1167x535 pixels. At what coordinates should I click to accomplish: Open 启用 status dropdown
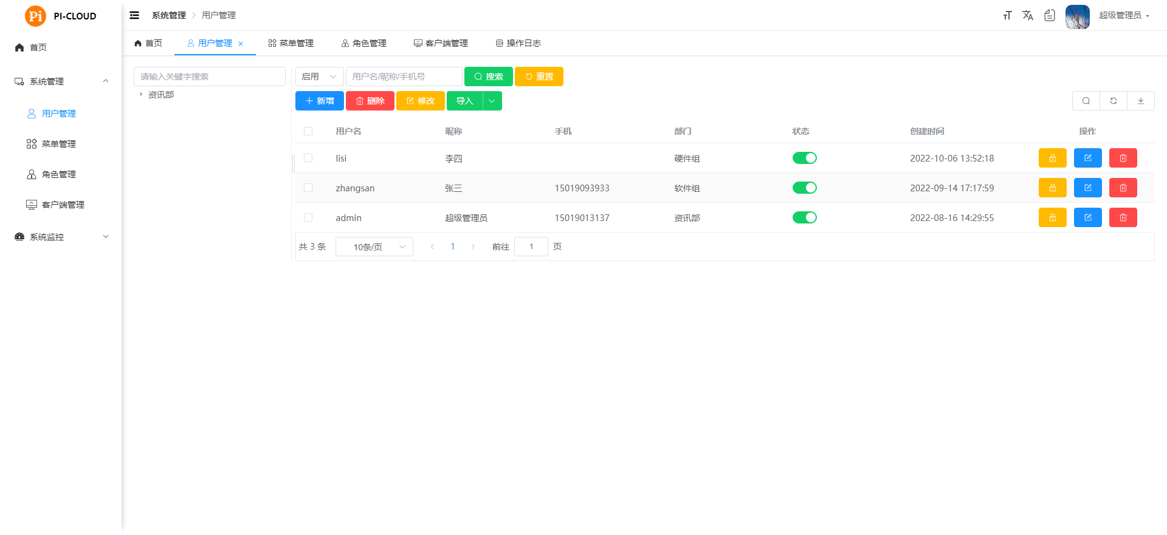click(320, 77)
